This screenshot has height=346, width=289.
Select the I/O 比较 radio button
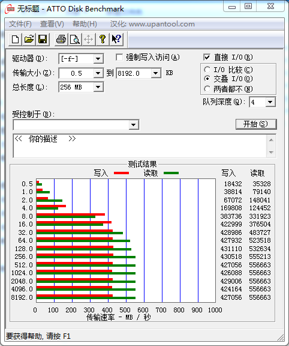[207, 70]
